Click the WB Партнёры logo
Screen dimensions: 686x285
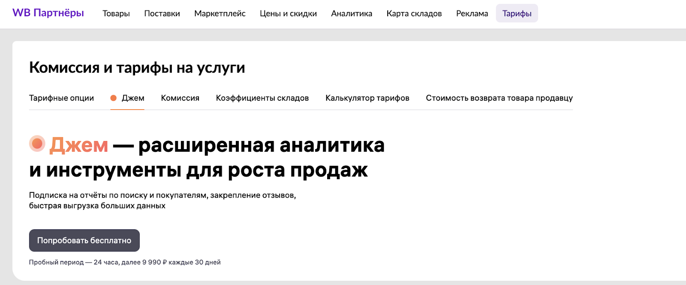(48, 13)
